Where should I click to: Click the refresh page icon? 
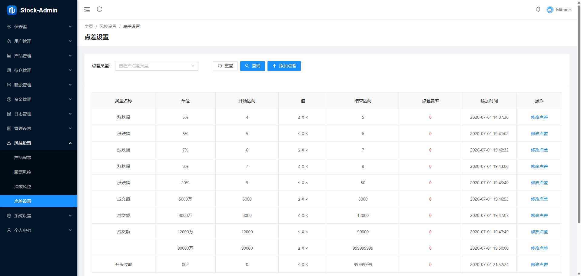99,9
